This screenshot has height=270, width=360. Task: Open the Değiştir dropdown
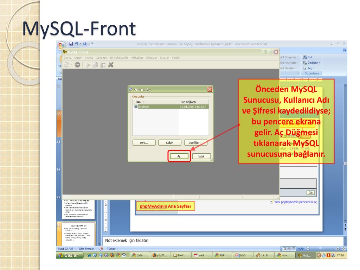tap(311, 63)
